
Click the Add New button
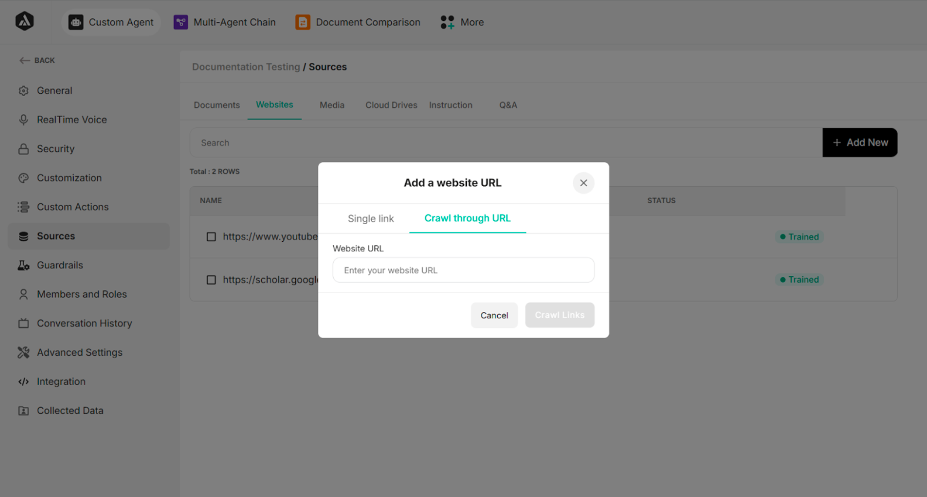pos(860,143)
